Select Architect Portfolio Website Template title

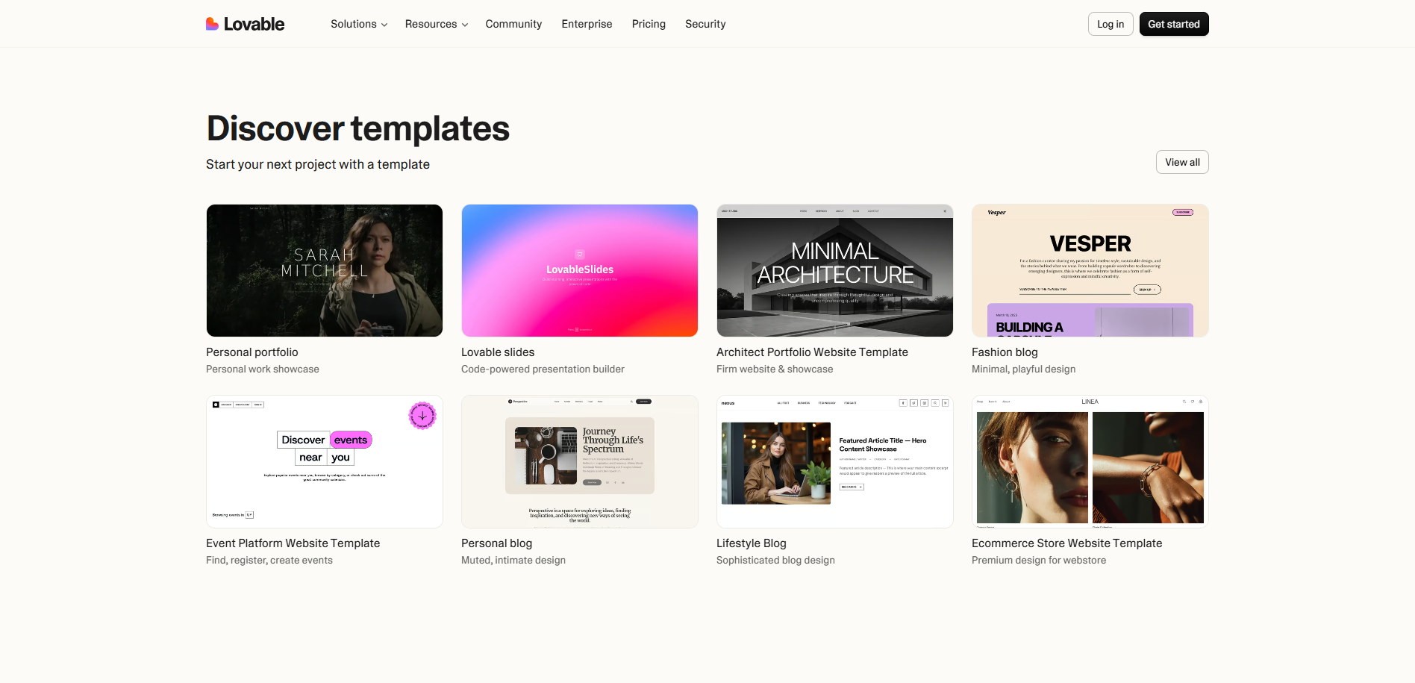(x=812, y=352)
